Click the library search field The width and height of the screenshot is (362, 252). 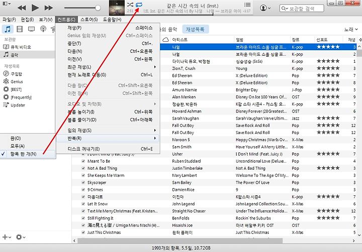[302, 9]
